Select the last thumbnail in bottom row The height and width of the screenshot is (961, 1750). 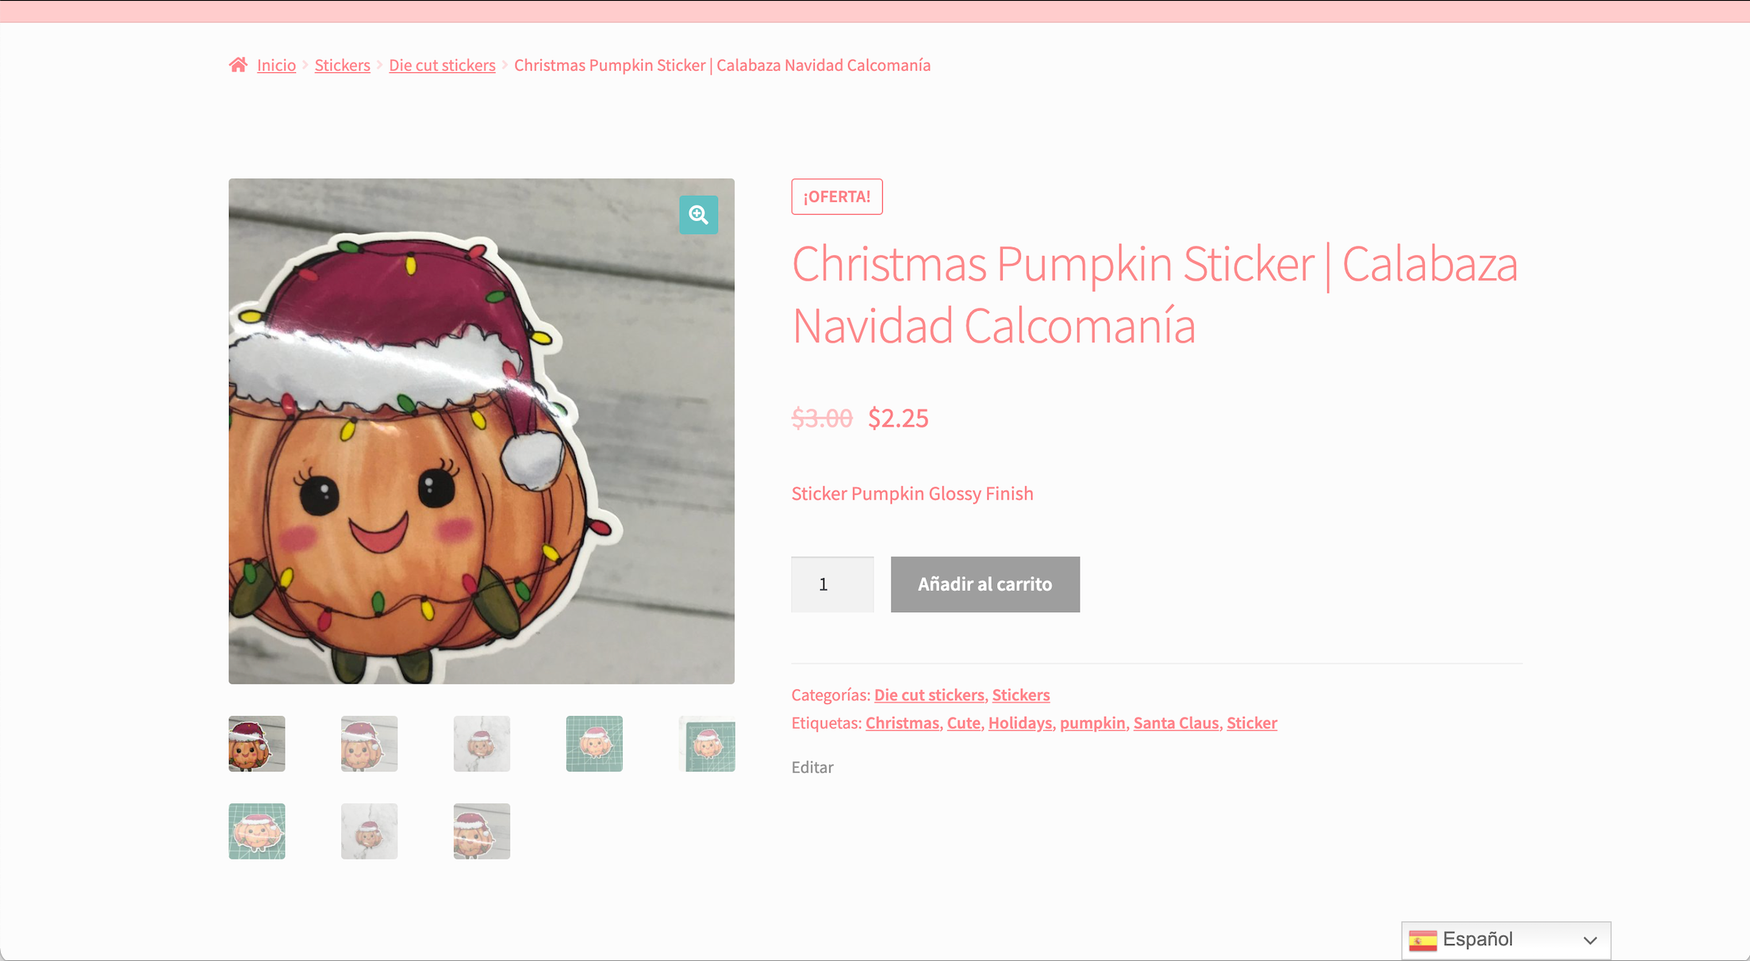coord(482,831)
